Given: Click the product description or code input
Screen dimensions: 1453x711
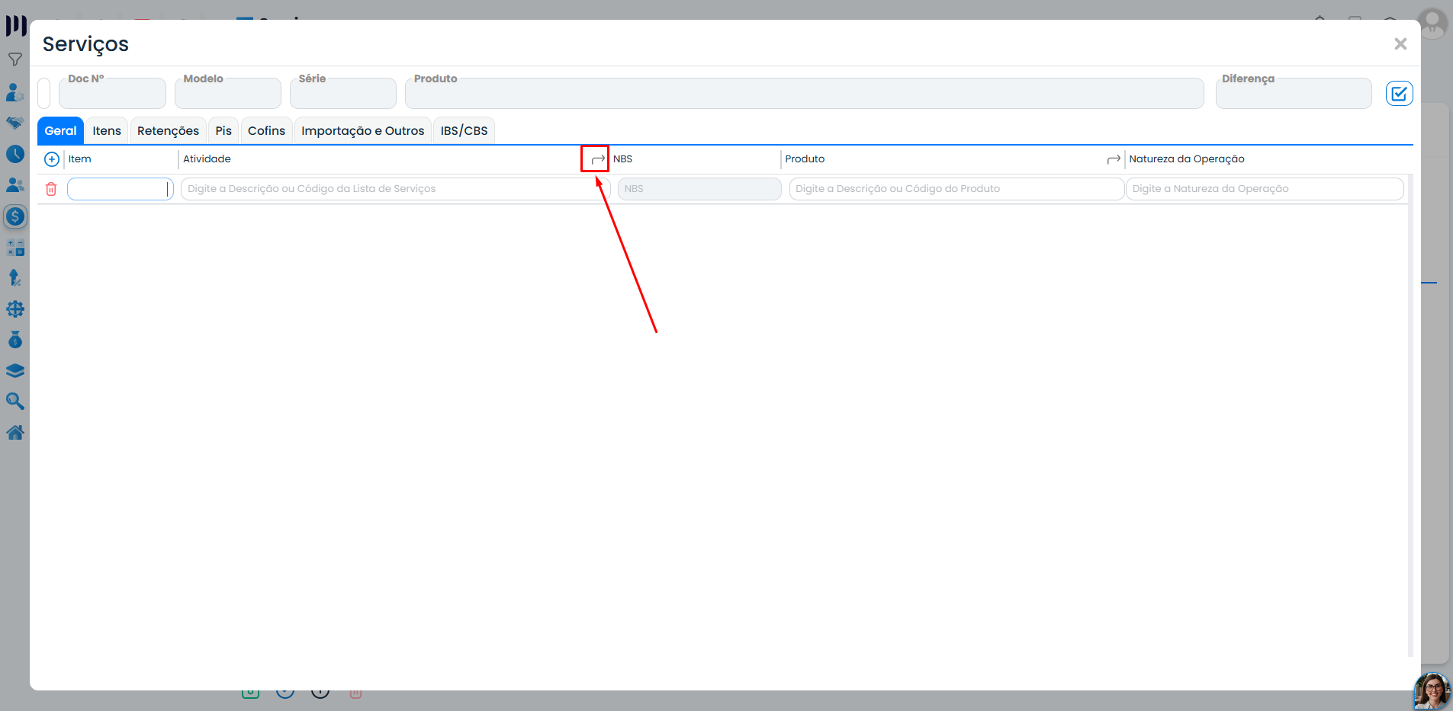Looking at the screenshot, I should [956, 189].
